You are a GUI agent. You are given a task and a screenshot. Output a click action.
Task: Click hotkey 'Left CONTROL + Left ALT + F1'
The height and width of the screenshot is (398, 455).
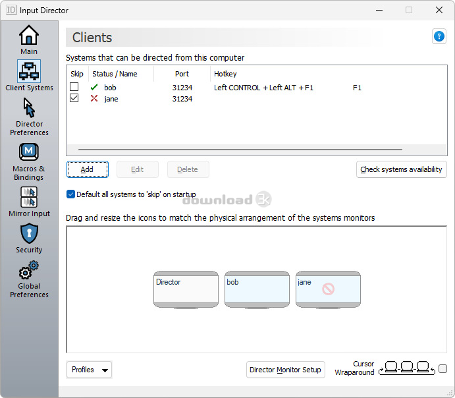pos(263,88)
